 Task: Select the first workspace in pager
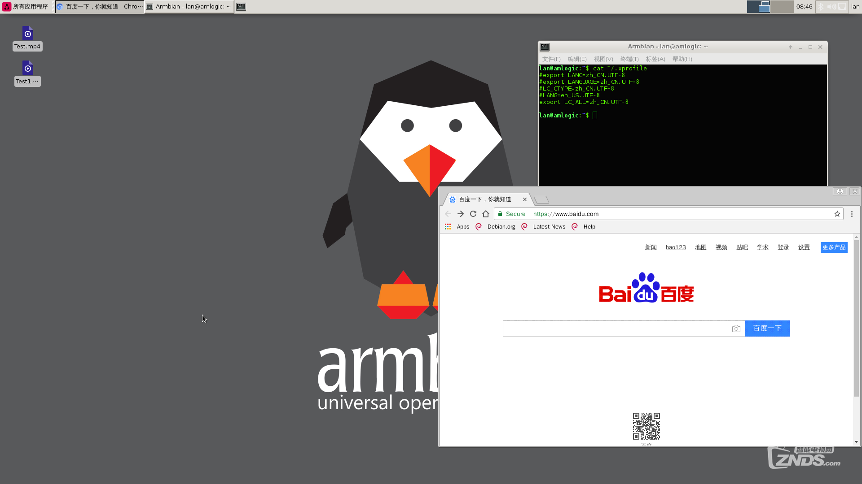tap(759, 7)
